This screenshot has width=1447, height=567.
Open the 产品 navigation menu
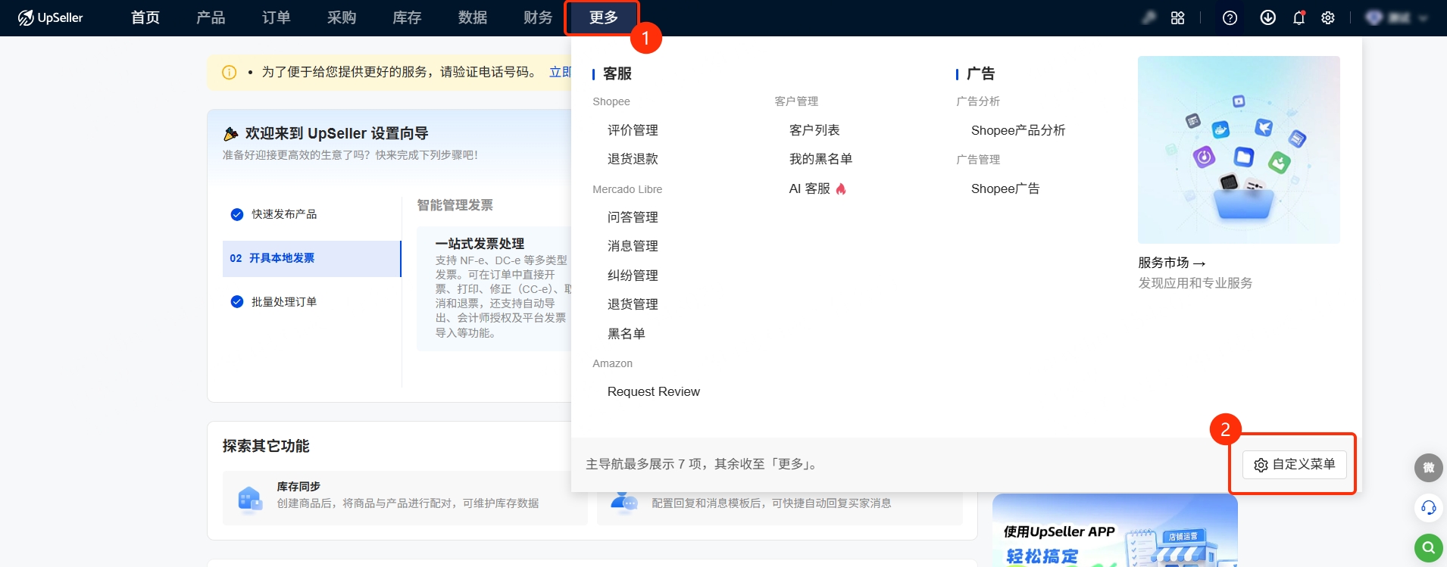tap(211, 17)
